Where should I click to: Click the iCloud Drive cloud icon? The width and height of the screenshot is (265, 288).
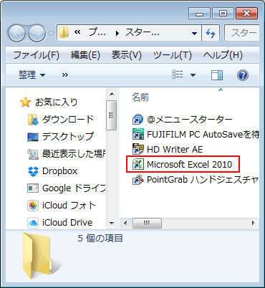(x=33, y=223)
